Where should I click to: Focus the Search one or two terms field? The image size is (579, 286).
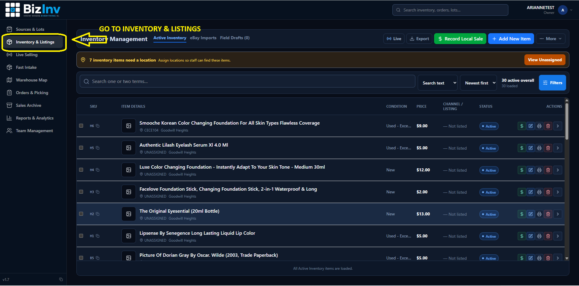coord(247,81)
